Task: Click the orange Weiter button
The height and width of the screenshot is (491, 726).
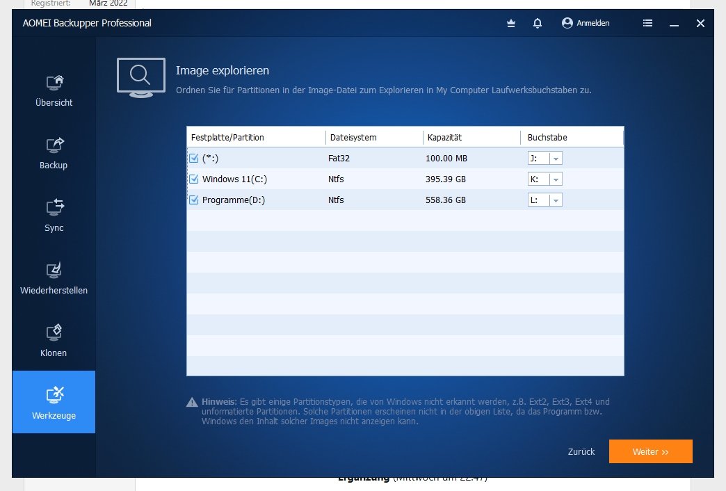Action: (x=650, y=451)
